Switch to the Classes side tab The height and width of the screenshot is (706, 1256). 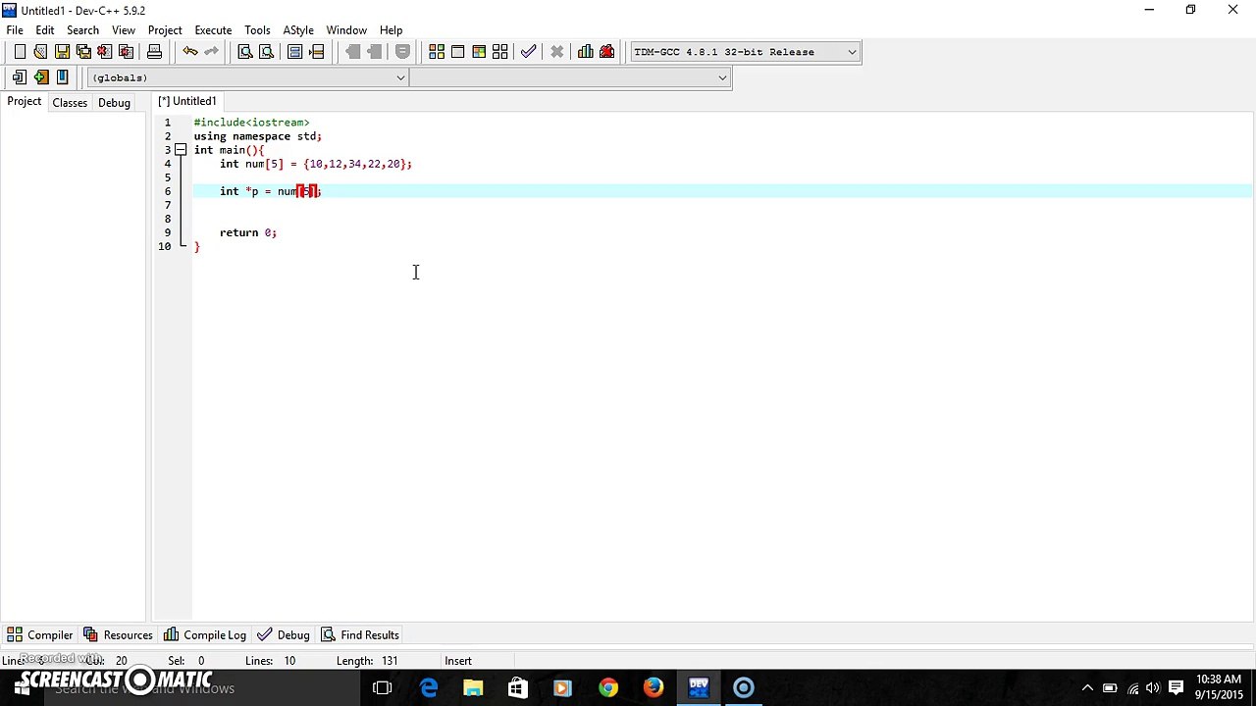click(x=70, y=103)
